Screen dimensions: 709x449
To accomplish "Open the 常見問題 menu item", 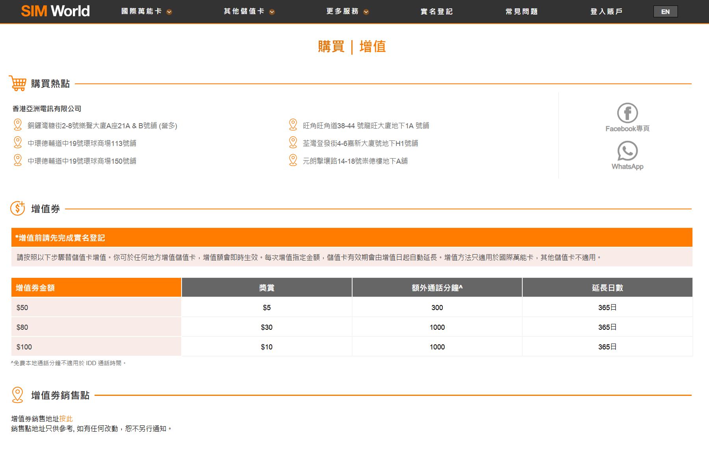I will (x=522, y=11).
